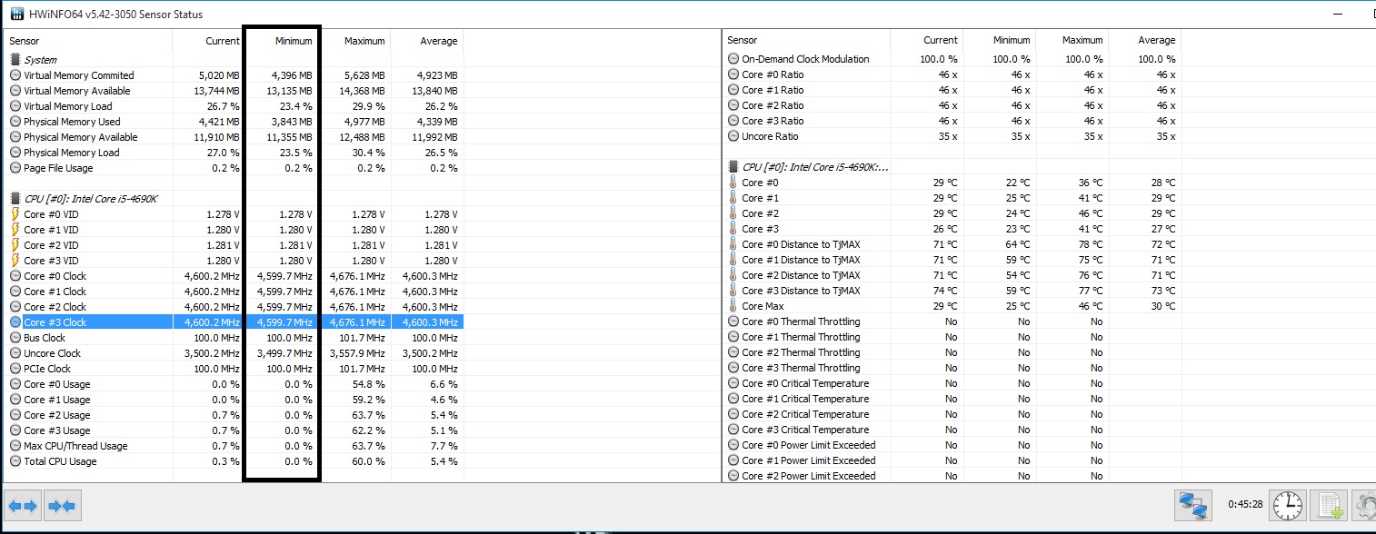Click round icon beside Core #0 Thermal Throttling

[x=733, y=321]
